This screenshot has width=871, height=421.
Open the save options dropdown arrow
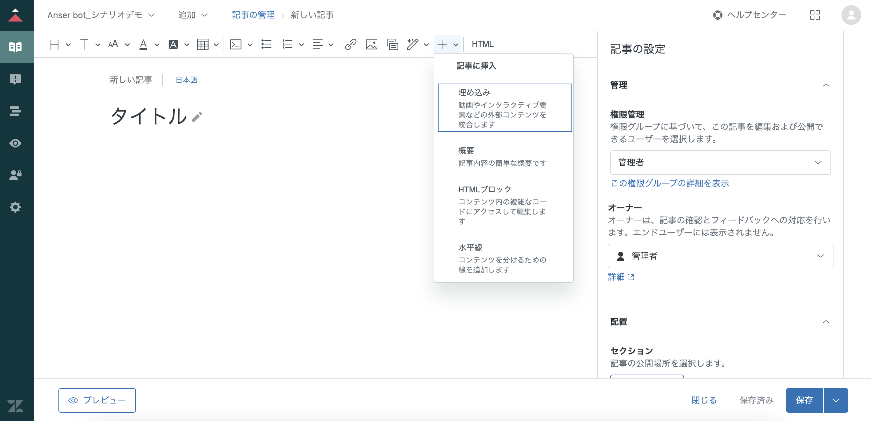(x=836, y=400)
